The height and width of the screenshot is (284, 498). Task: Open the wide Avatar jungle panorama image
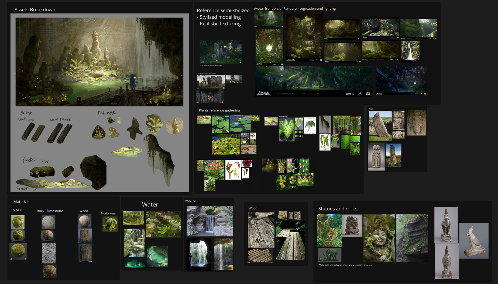coord(314,81)
